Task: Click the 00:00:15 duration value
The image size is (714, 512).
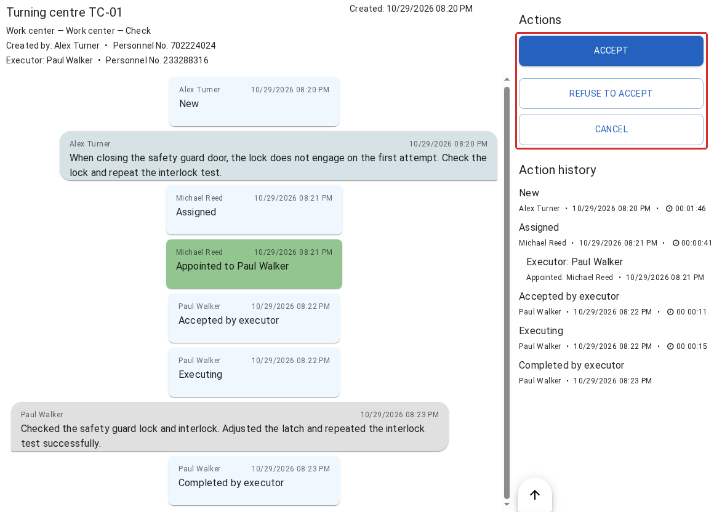Action: point(692,346)
